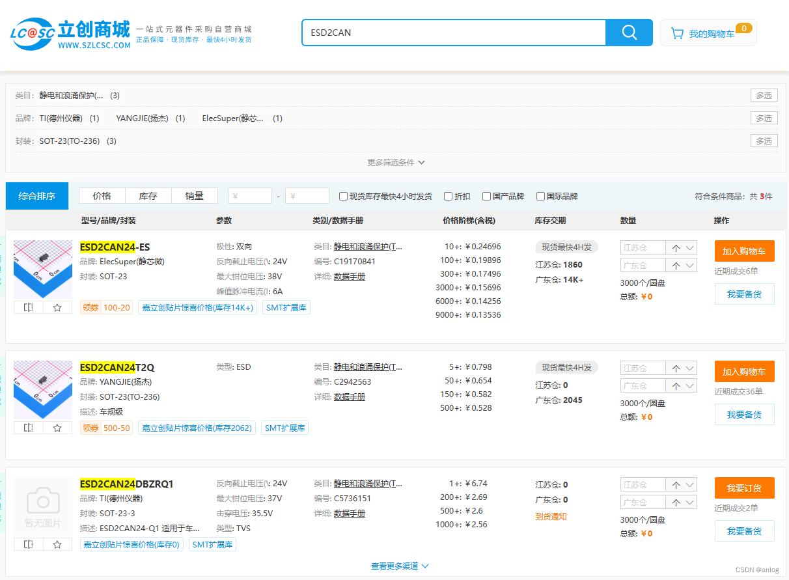Click 嘉立创贴片惊喜价格(库存14K+) tag

pyautogui.click(x=198, y=307)
